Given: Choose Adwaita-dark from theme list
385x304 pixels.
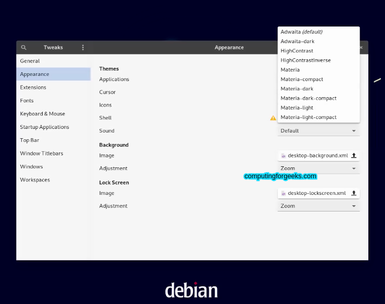Looking at the screenshot, I should tap(319, 41).
